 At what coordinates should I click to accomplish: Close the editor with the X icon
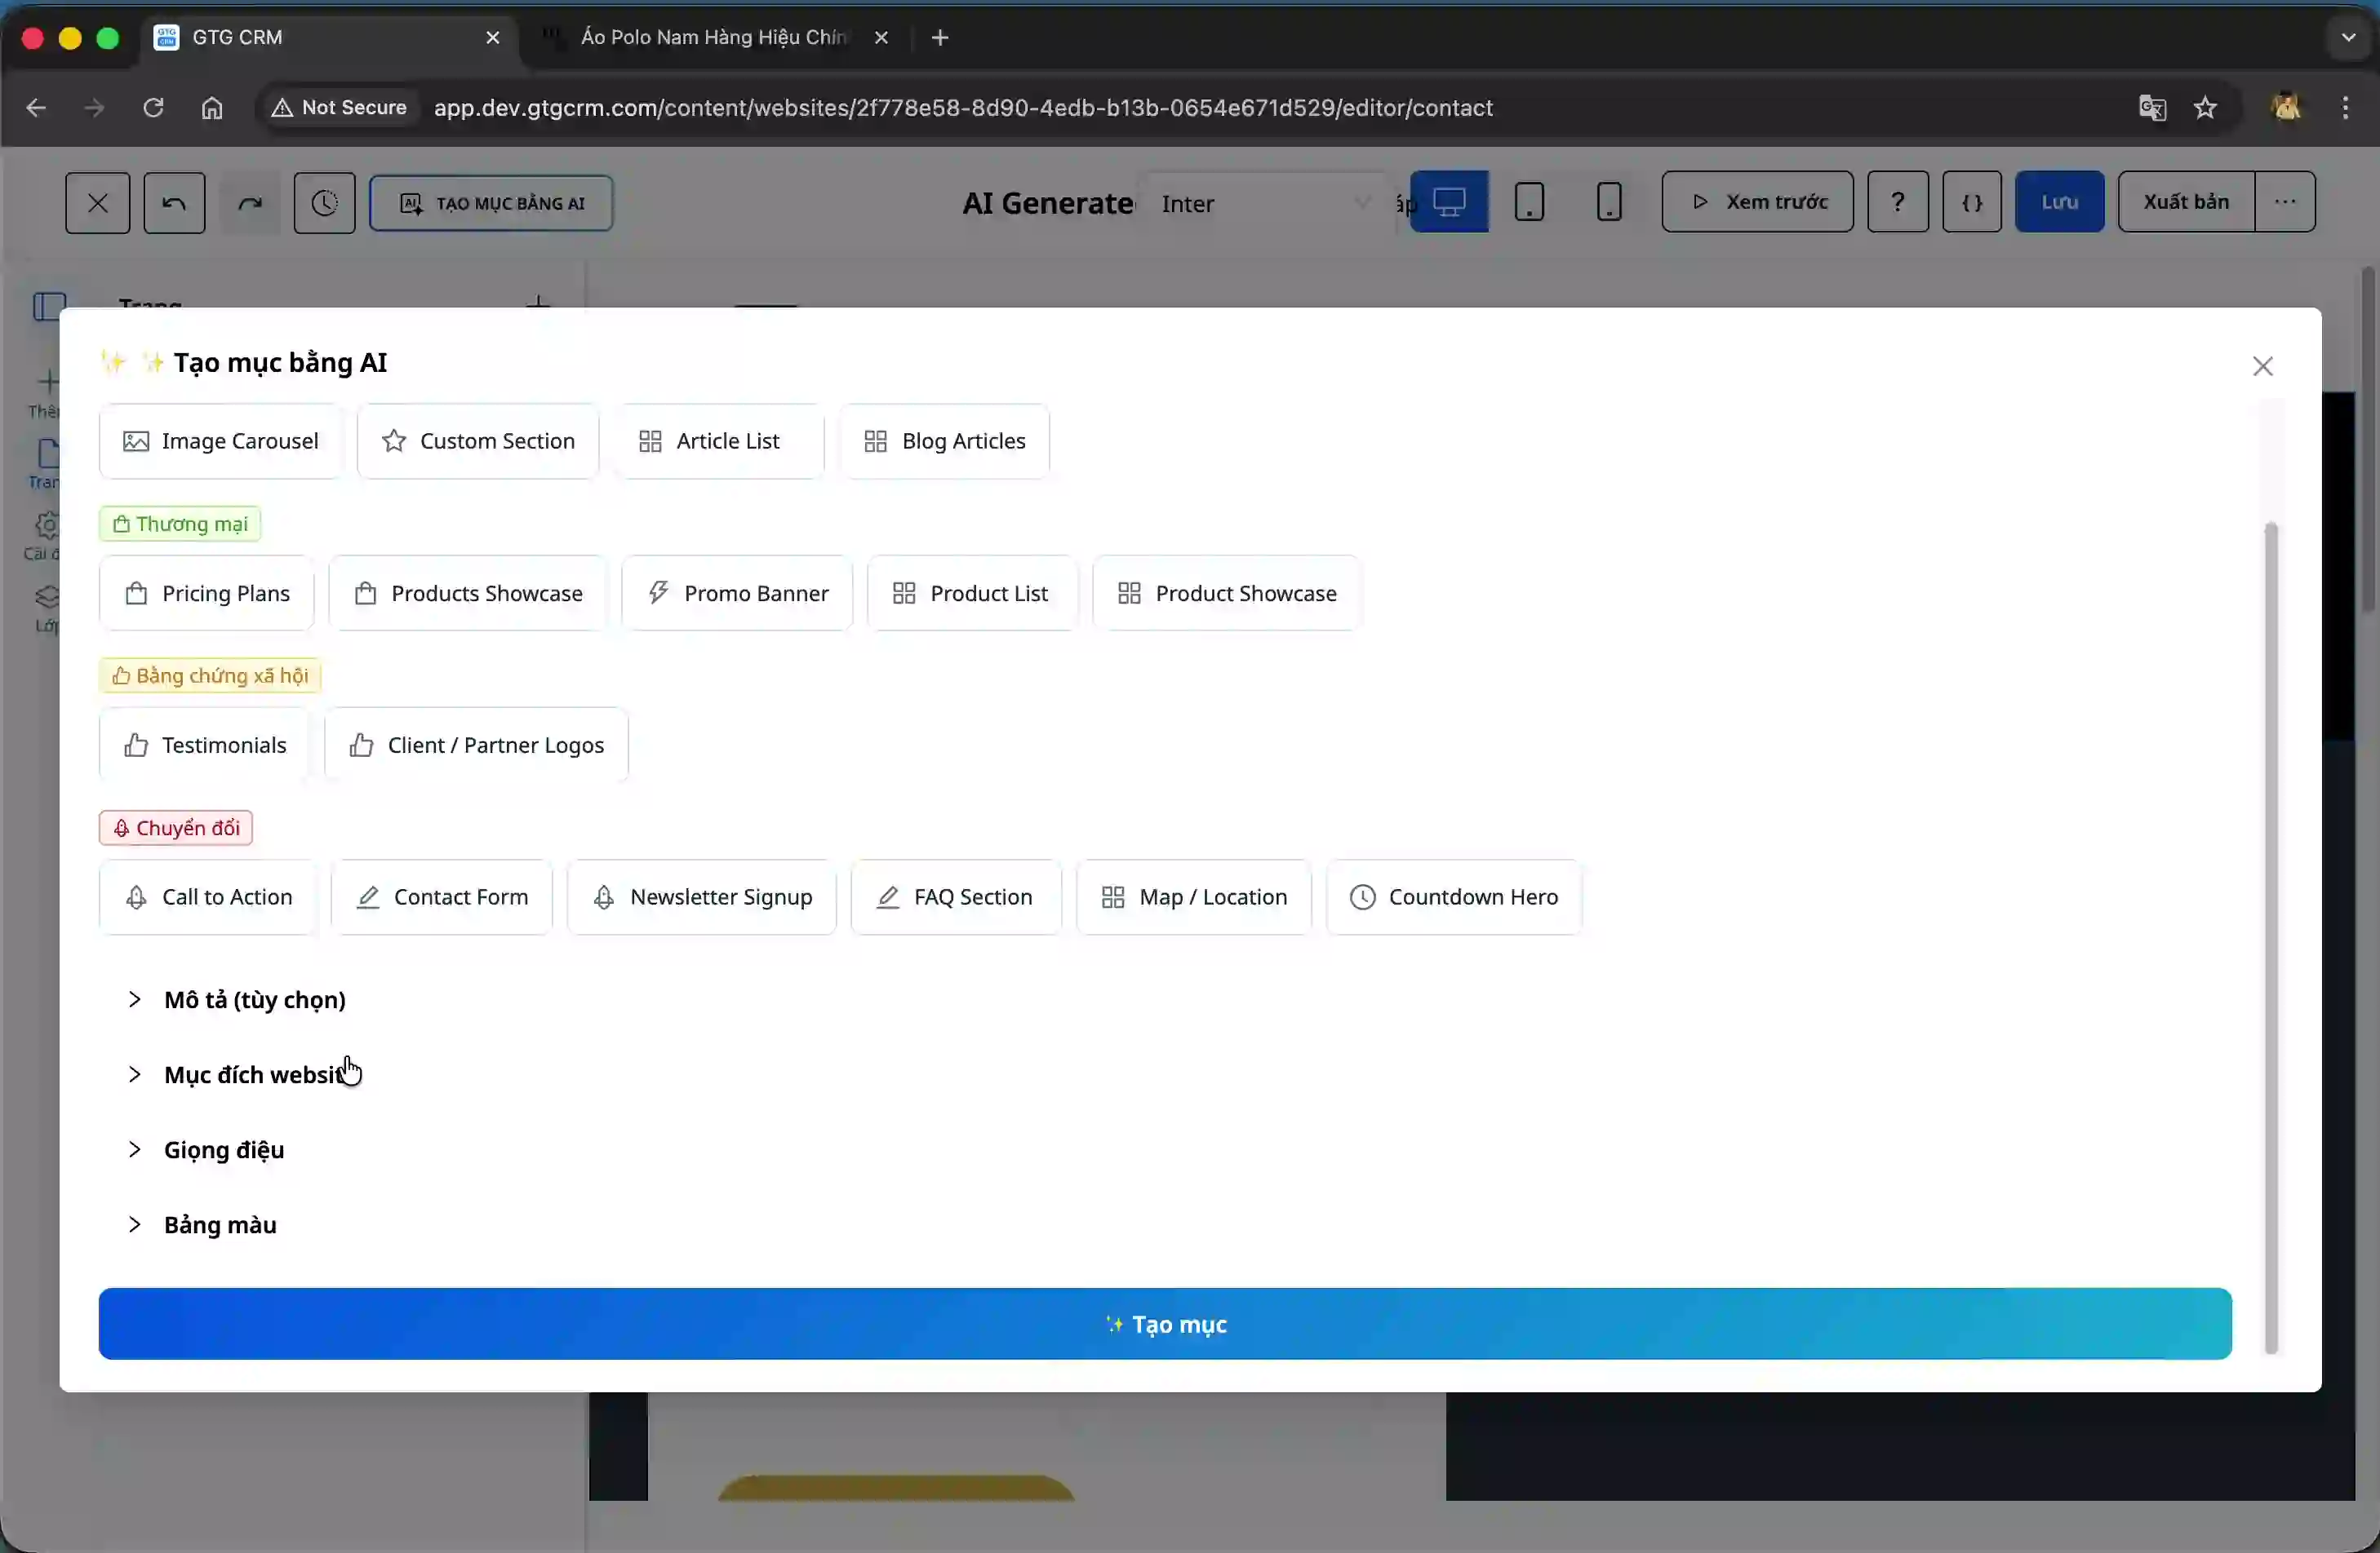pos(97,203)
